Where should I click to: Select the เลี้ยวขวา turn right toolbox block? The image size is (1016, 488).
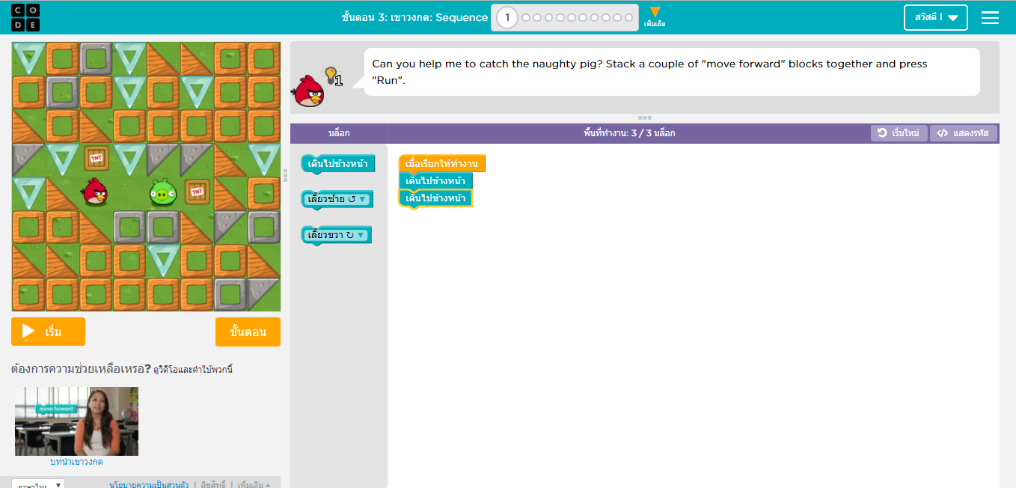click(336, 235)
